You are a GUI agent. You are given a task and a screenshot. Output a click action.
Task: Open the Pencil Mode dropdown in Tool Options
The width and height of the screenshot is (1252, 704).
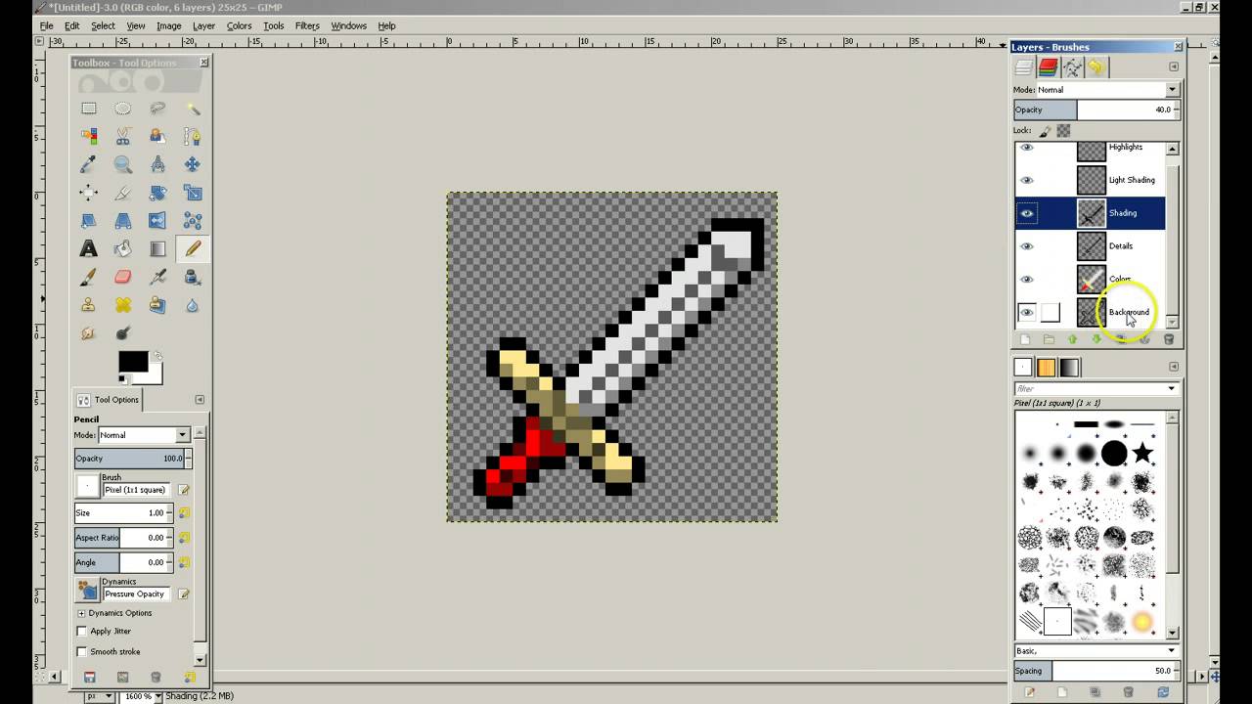[144, 435]
